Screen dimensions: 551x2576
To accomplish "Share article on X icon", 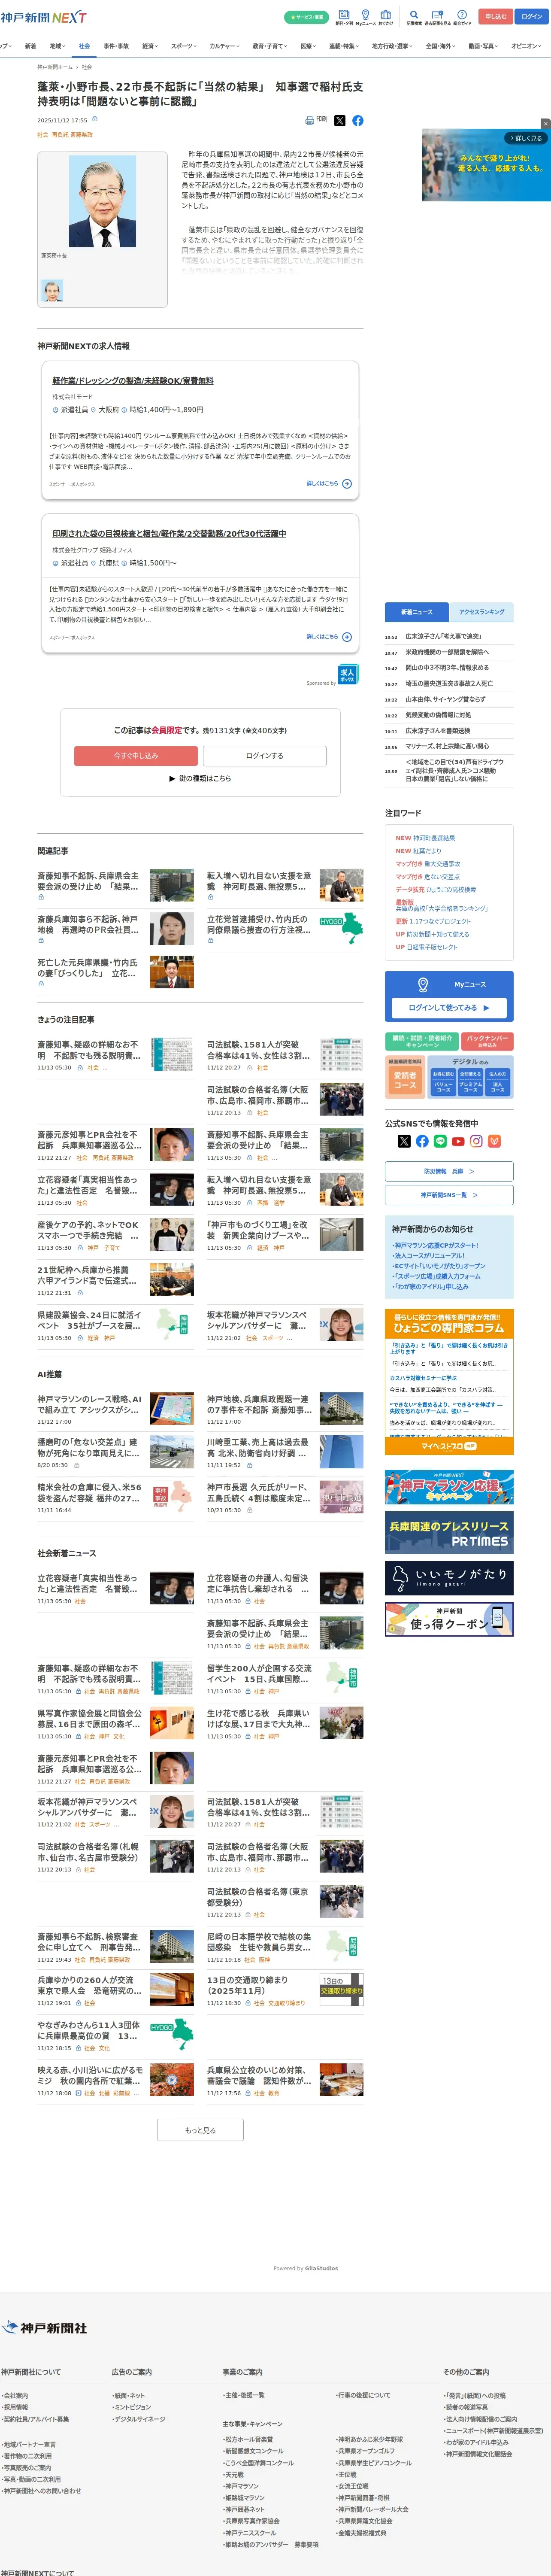I will click(x=339, y=120).
